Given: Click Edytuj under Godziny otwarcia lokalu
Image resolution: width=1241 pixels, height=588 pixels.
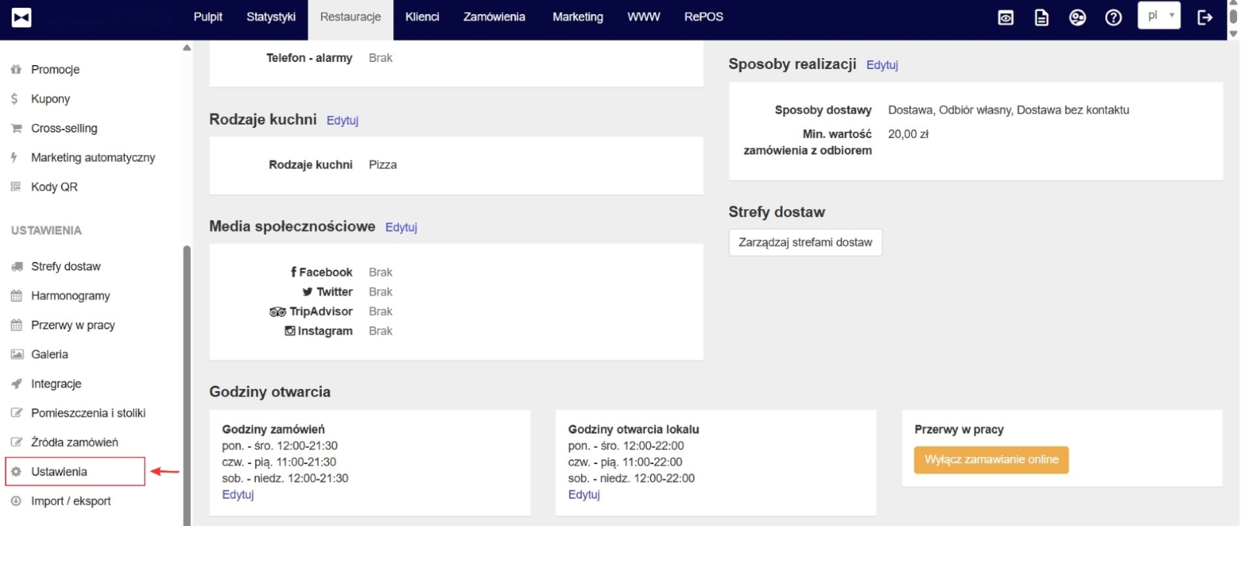Looking at the screenshot, I should click(584, 494).
